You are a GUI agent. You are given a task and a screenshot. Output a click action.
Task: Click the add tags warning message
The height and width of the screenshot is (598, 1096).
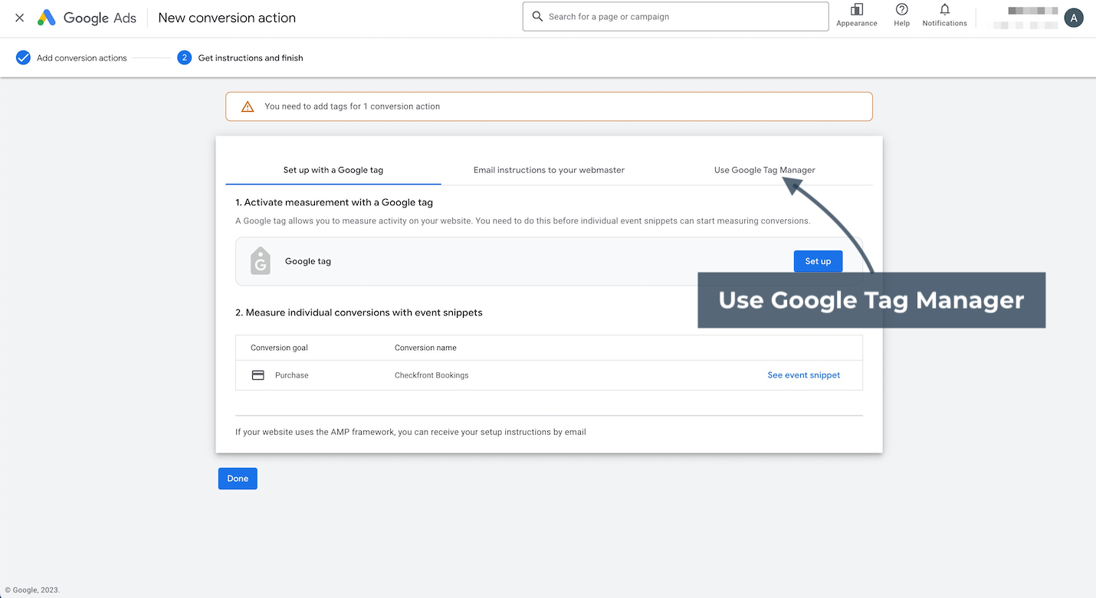pos(352,106)
